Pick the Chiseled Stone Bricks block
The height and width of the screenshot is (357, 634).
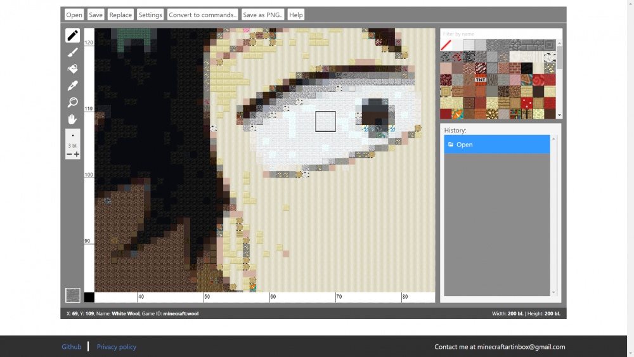[550, 44]
